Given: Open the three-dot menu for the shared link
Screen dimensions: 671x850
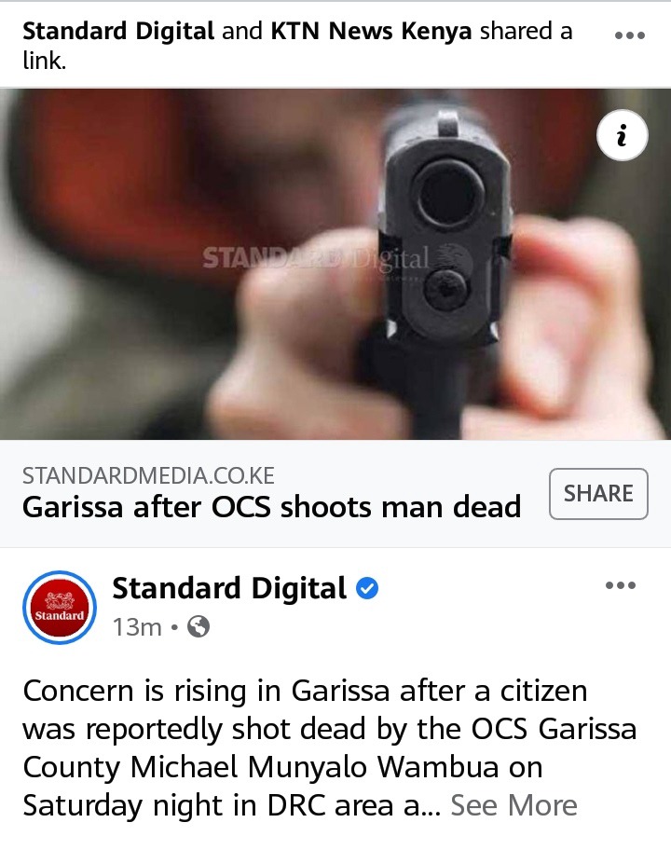Looking at the screenshot, I should (x=629, y=35).
